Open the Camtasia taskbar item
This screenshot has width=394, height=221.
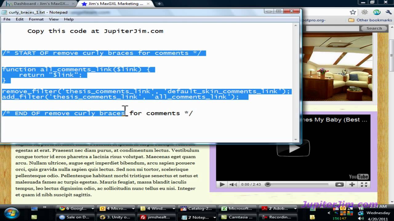click(237, 217)
